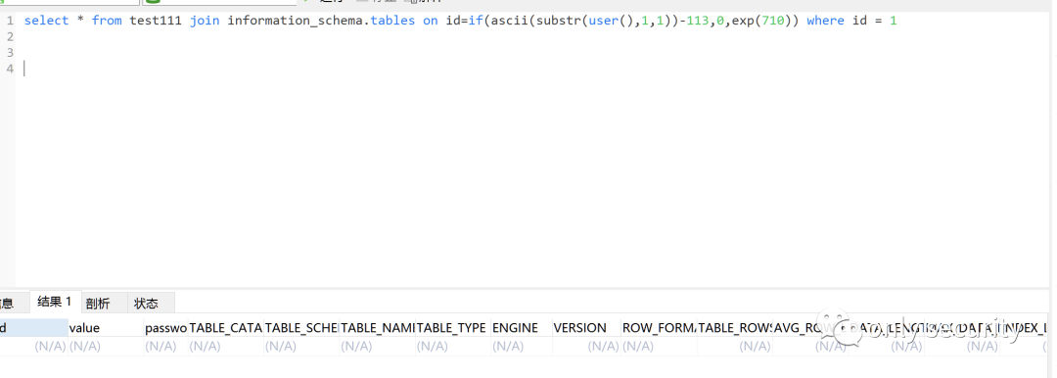Image resolution: width=1057 pixels, height=378 pixels.
Task: Open the 剖析 tab
Action: [x=98, y=303]
